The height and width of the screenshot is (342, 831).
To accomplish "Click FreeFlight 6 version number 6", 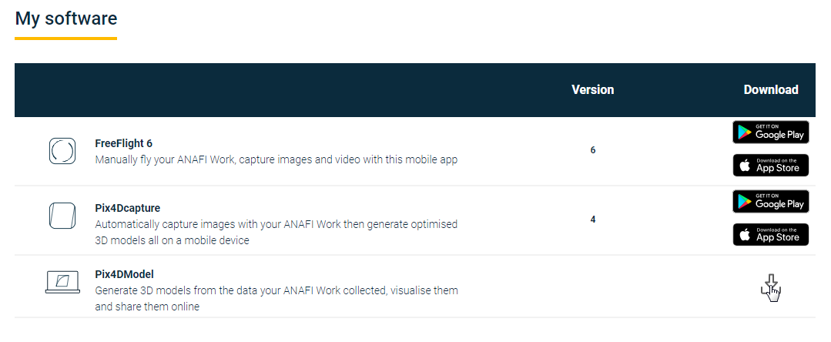I will coord(592,150).
